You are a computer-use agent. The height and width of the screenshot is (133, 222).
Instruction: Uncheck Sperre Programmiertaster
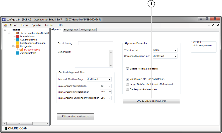[127, 69]
